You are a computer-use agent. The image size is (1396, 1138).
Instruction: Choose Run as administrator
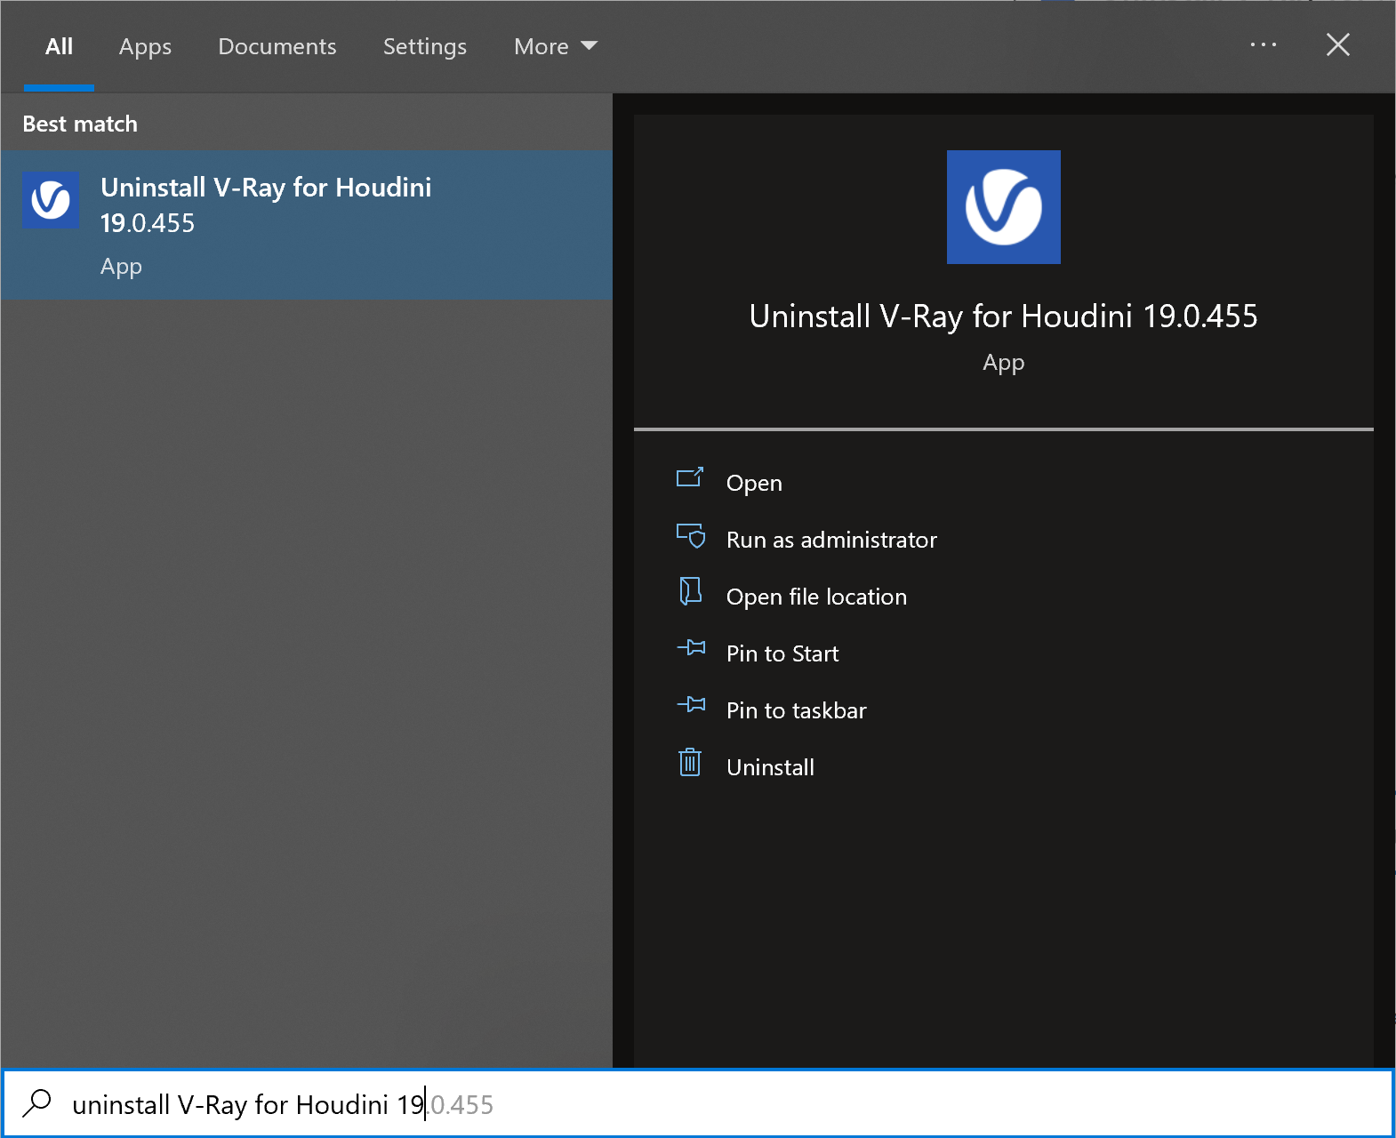pos(831,540)
